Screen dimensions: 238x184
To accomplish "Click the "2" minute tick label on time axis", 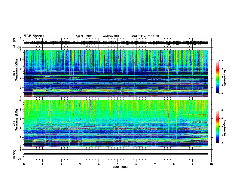I will pyautogui.click(x=61, y=164).
